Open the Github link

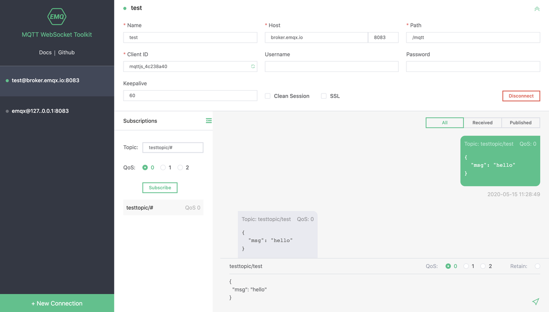coord(66,53)
